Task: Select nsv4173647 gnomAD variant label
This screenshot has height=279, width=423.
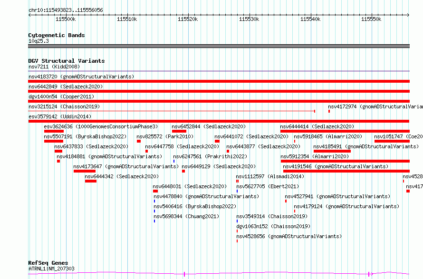Action: [126, 166]
